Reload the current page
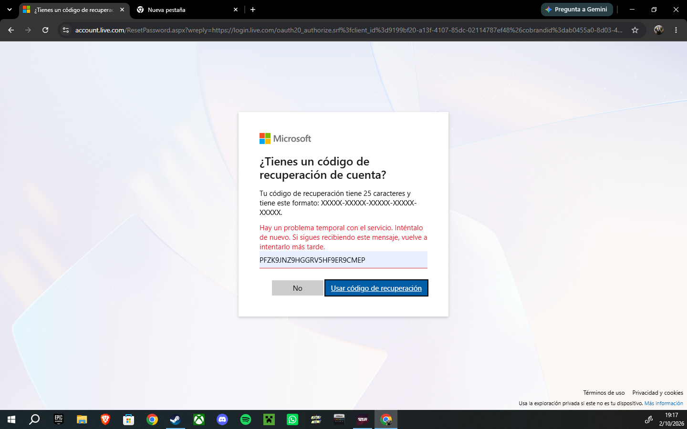The image size is (687, 429). click(45, 30)
